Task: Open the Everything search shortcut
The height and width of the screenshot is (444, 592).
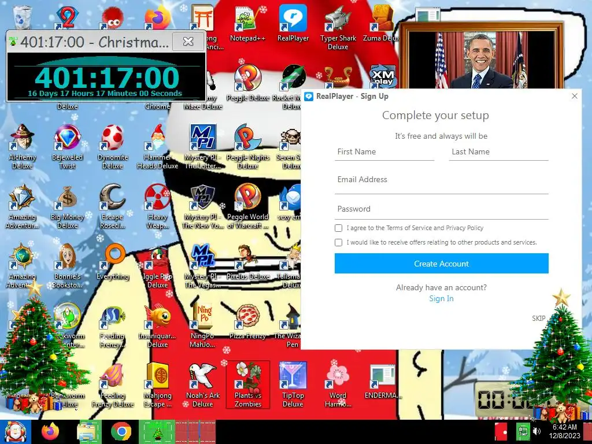Action: coord(113,262)
